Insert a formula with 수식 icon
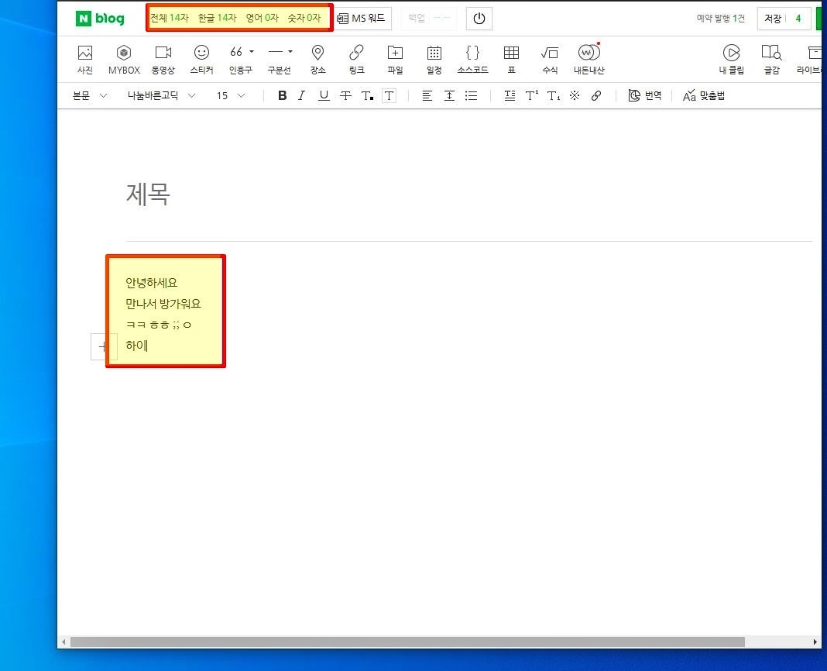The width and height of the screenshot is (827, 671). tap(550, 59)
